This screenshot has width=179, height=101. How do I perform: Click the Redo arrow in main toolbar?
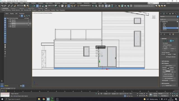(x=5, y=6)
